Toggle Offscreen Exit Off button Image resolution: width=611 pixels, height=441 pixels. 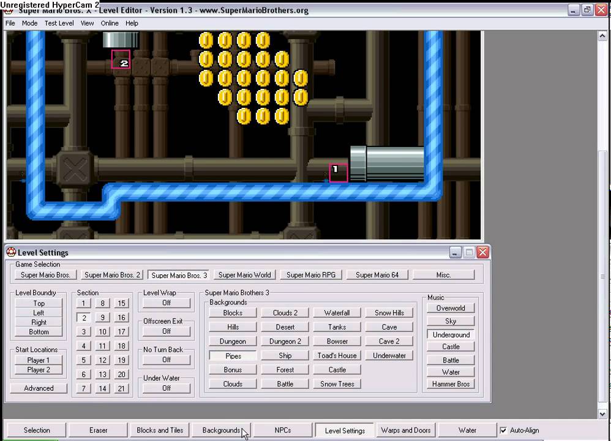tap(167, 331)
